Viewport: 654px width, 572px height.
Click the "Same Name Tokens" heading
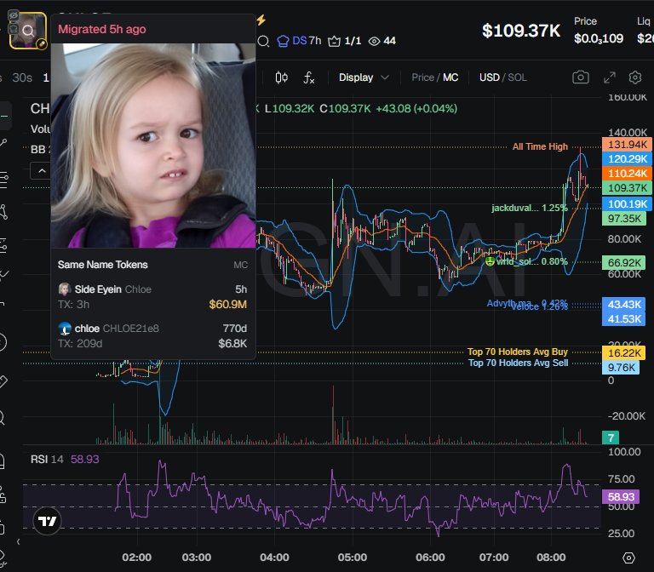click(x=102, y=265)
